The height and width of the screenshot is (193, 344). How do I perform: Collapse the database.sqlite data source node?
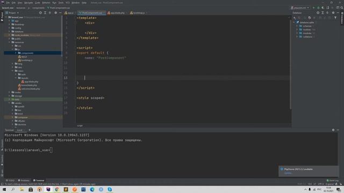pos(294,23)
